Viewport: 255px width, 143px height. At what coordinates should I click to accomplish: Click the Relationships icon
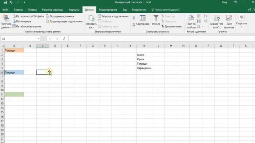(x=206, y=21)
